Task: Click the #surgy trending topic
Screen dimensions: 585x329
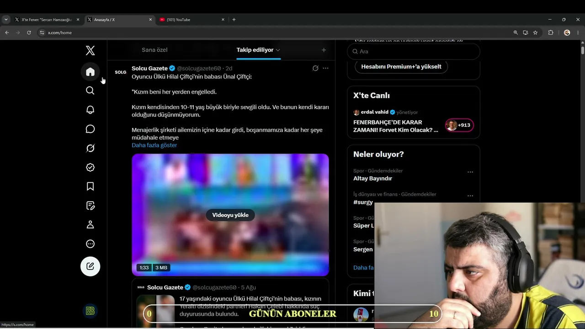Action: coord(363,202)
